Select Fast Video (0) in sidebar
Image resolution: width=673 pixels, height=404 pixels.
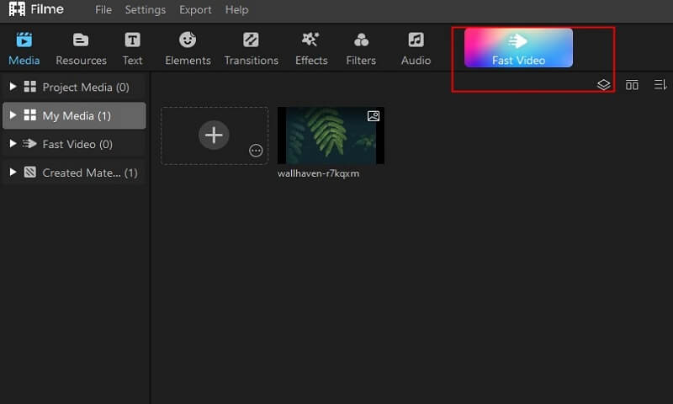click(74, 144)
